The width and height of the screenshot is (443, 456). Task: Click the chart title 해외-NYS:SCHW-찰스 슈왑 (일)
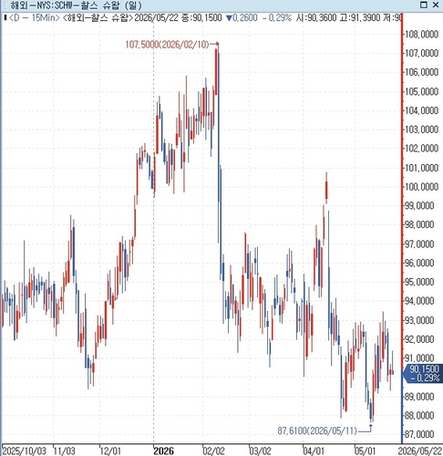(x=76, y=5)
